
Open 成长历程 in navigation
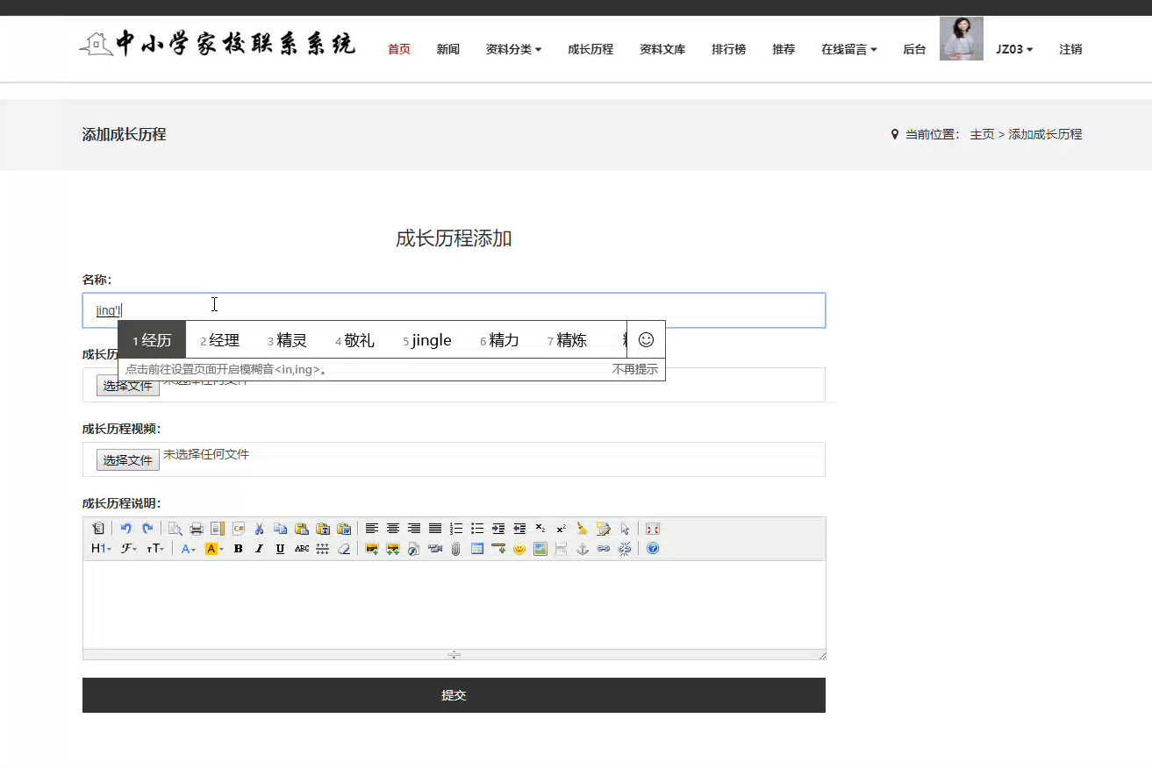(x=590, y=49)
